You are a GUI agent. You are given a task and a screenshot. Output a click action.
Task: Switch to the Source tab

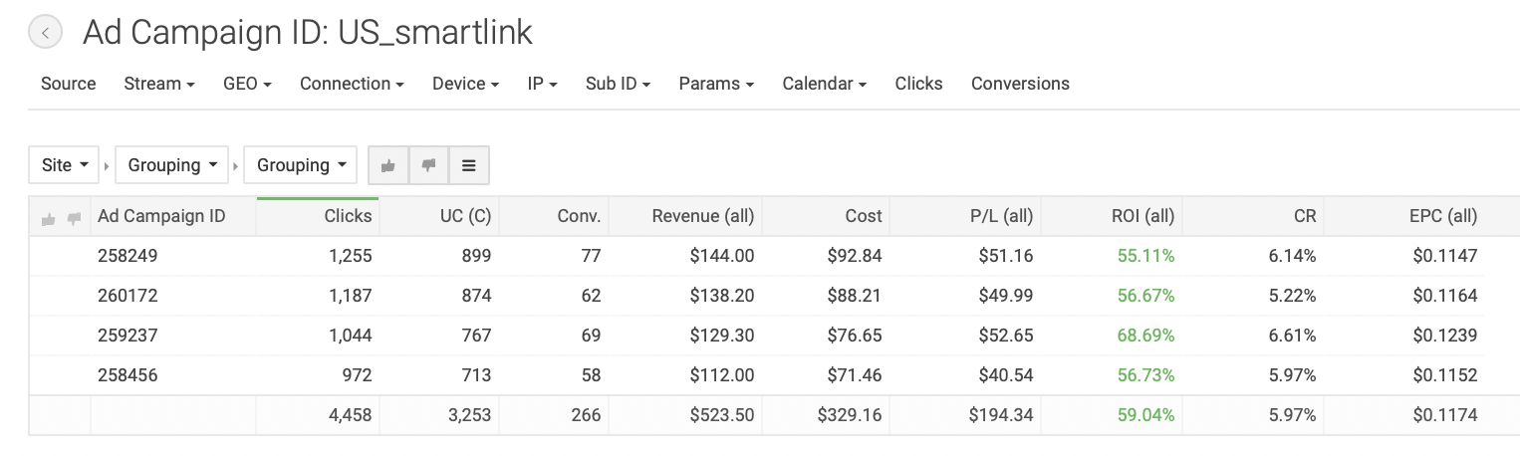coord(69,84)
